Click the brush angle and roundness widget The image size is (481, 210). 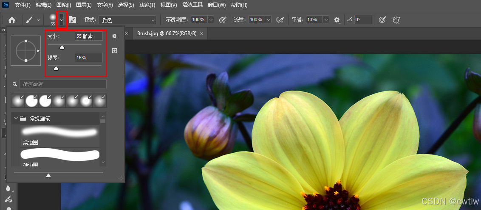26,50
